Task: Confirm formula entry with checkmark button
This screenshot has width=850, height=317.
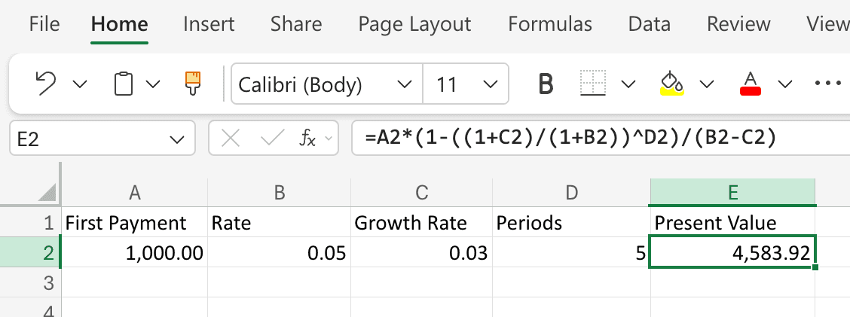Action: (271, 139)
